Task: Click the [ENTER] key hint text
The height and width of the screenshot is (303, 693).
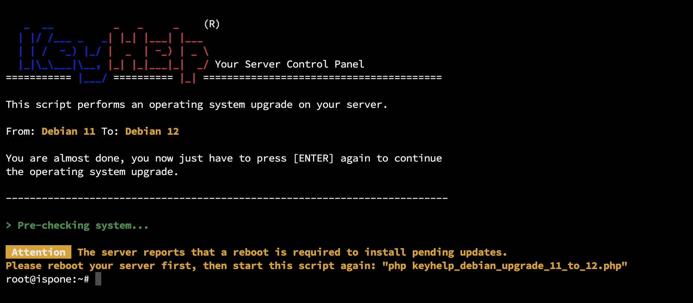Action: [313, 158]
